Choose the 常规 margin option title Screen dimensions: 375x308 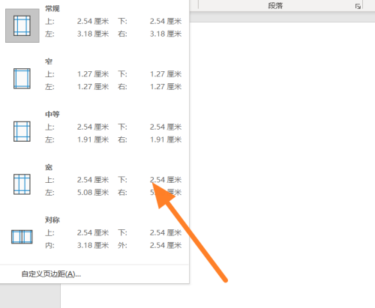click(x=52, y=9)
